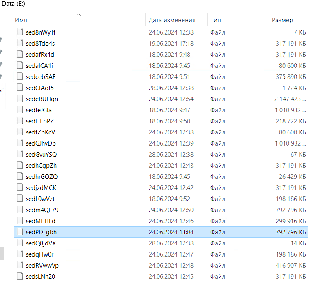Click the file name sedCIAof5

click(x=39, y=88)
